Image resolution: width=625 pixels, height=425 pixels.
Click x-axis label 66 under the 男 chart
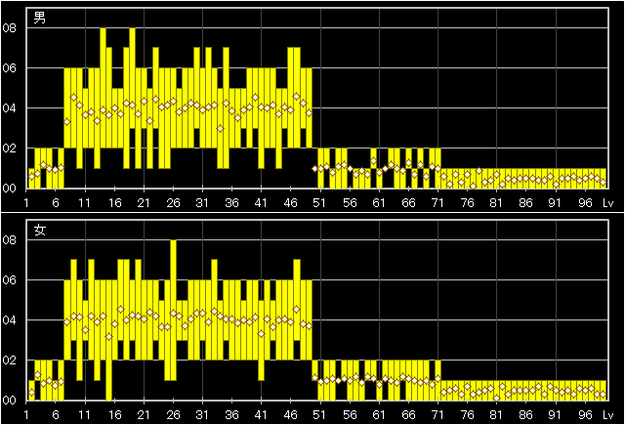click(x=408, y=203)
